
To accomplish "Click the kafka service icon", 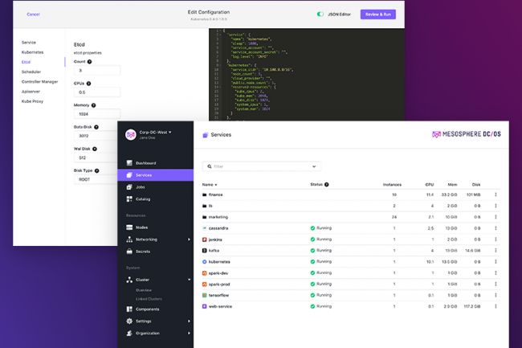I will (x=205, y=251).
